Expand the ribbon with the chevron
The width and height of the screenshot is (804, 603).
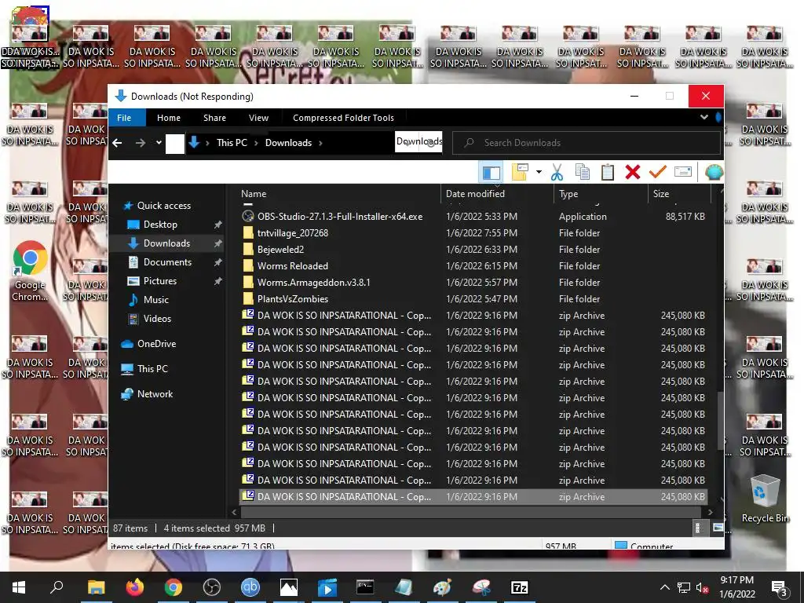coord(704,118)
